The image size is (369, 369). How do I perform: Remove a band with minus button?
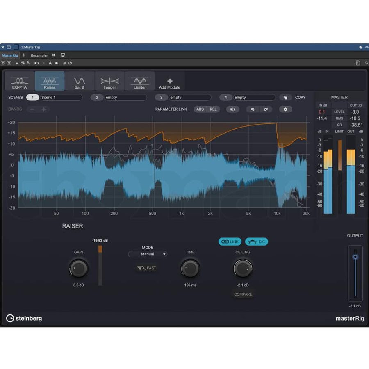(x=32, y=109)
